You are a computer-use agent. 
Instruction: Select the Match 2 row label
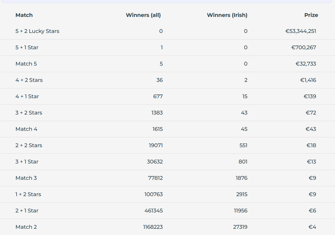26,227
